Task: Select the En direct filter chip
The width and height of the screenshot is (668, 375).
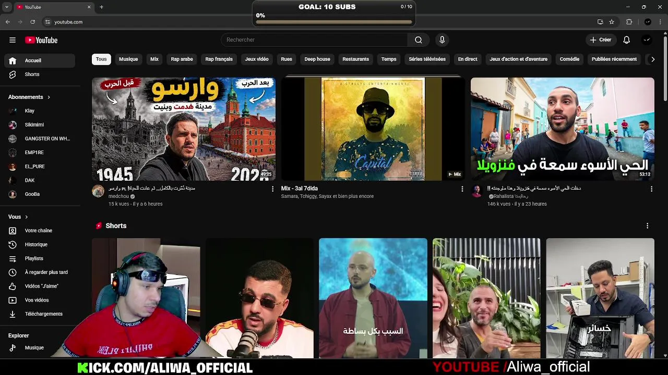Action: pyautogui.click(x=468, y=59)
